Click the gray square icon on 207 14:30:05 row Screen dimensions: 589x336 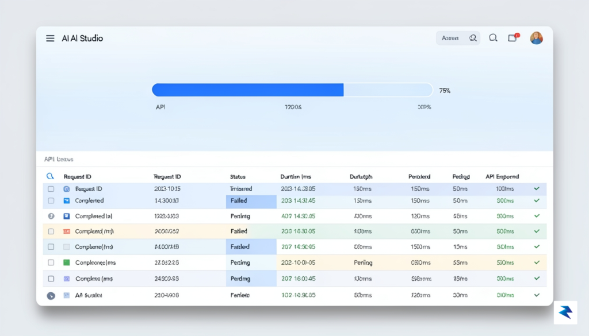[67, 247]
